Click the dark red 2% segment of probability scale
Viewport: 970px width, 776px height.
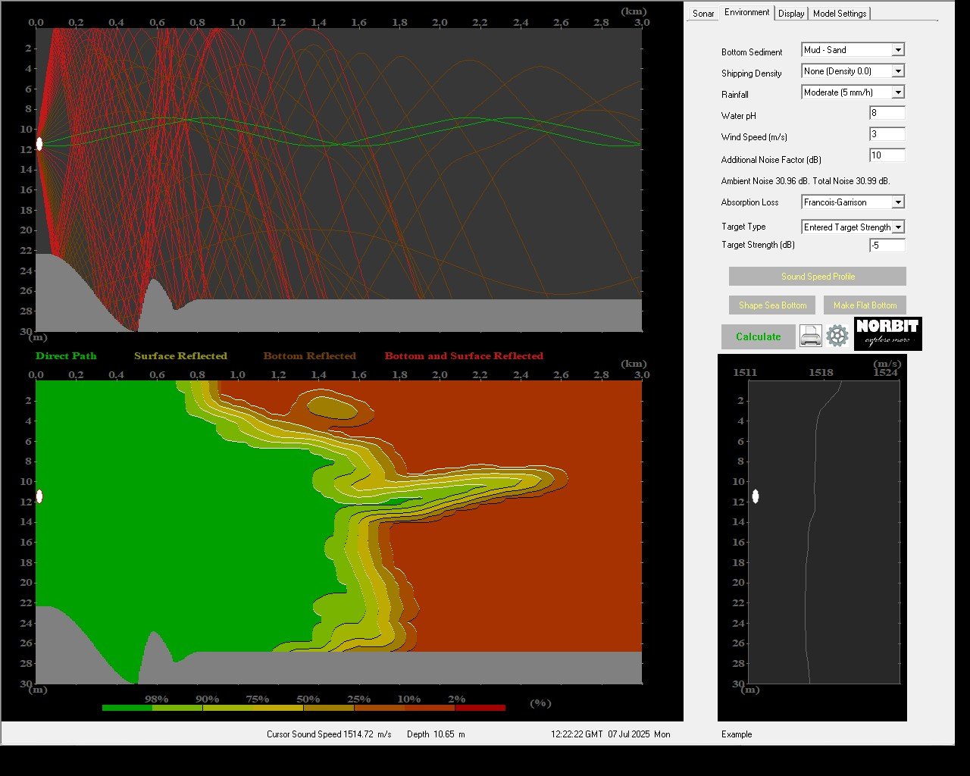tap(480, 708)
